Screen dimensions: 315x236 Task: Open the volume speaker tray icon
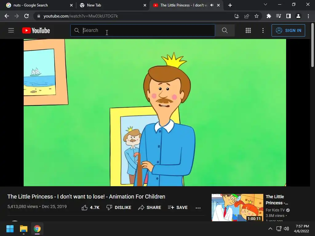coord(286,229)
